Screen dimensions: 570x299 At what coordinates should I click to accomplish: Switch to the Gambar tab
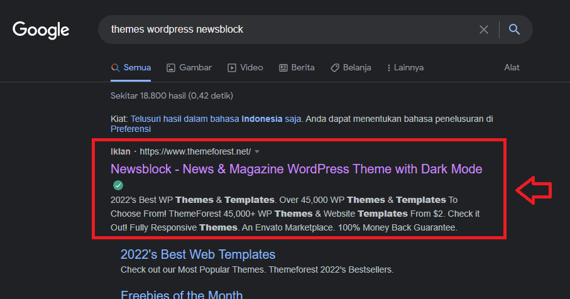189,68
